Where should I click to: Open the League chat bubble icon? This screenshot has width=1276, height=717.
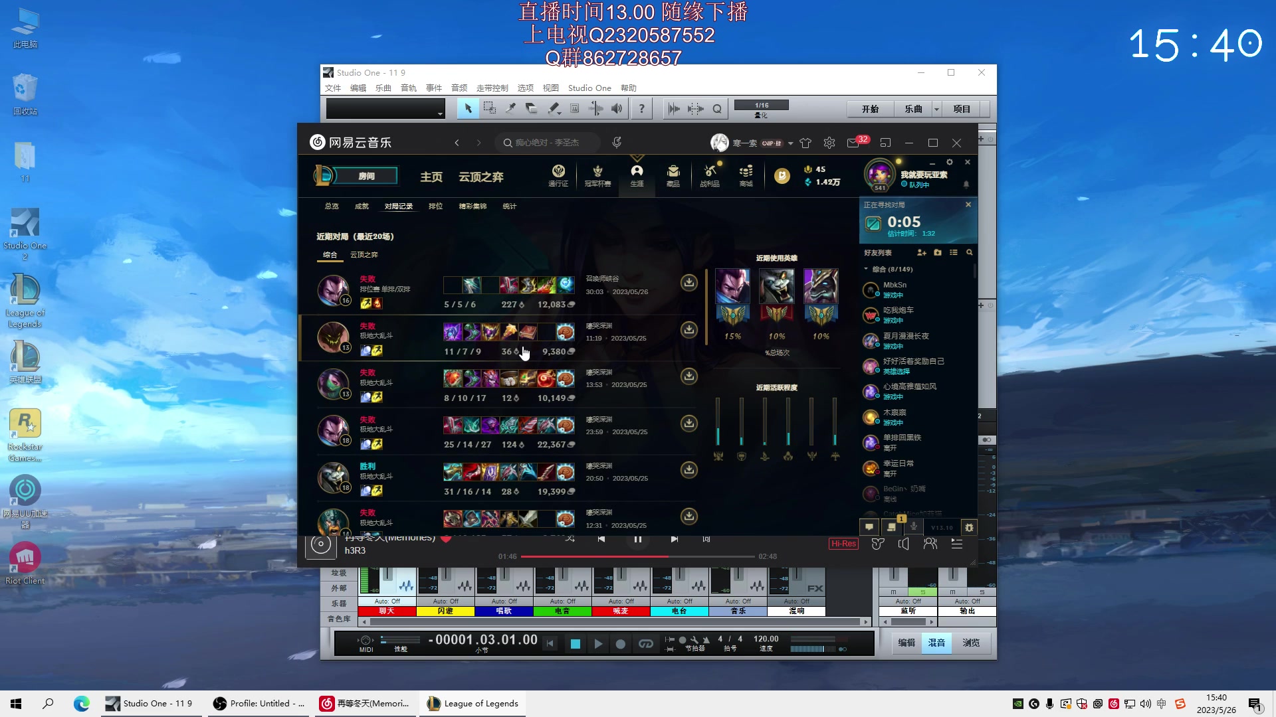pyautogui.click(x=869, y=527)
